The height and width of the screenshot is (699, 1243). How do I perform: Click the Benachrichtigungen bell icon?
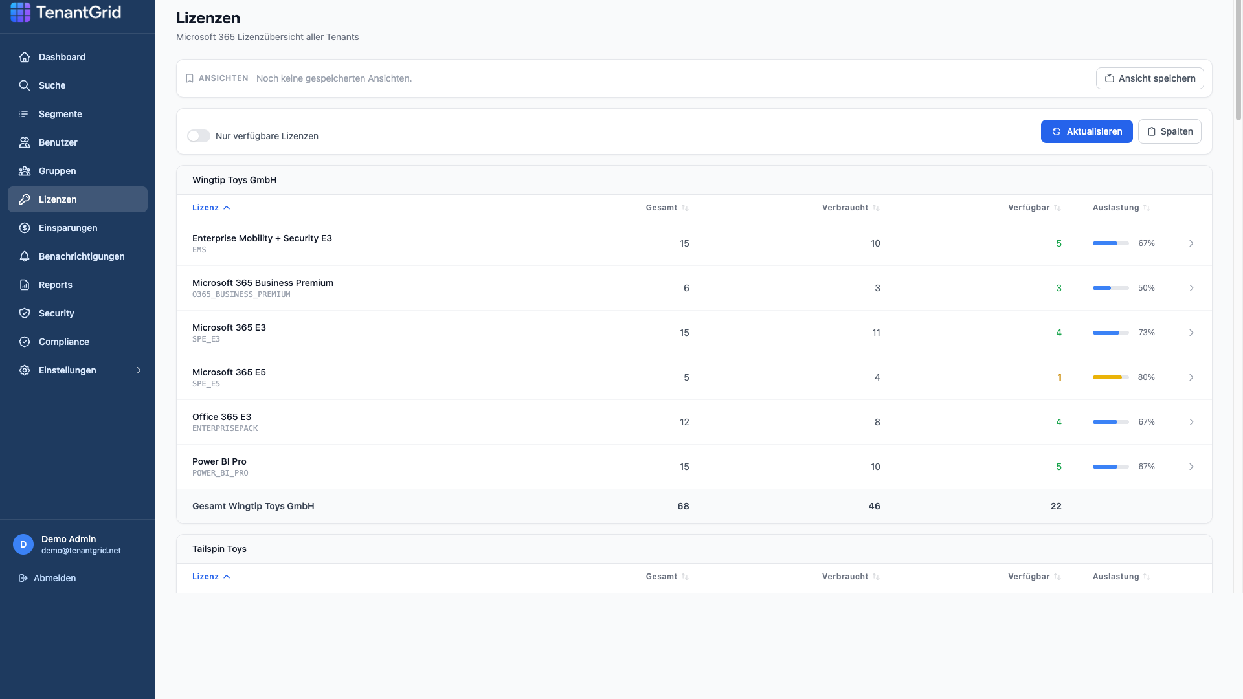25,256
